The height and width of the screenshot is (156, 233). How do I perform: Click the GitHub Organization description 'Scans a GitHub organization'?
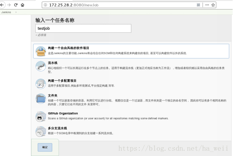coord(108,118)
